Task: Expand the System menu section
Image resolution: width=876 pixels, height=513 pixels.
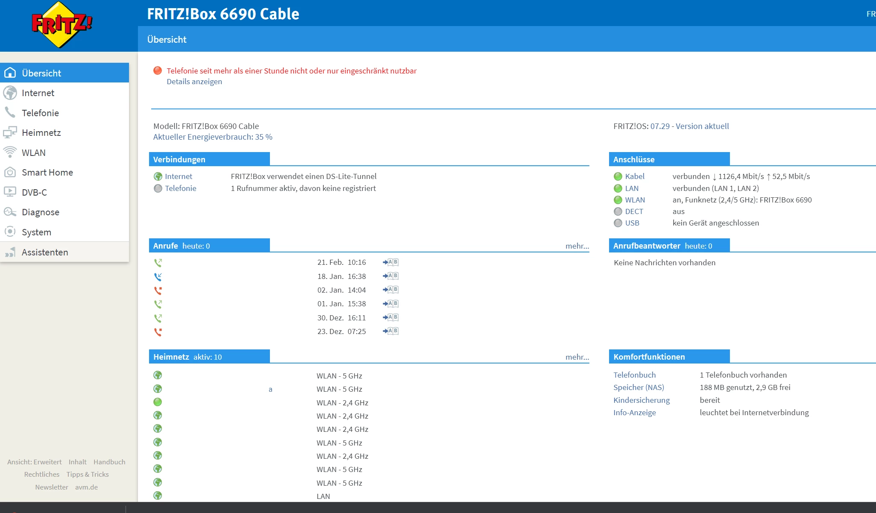Action: (x=36, y=232)
